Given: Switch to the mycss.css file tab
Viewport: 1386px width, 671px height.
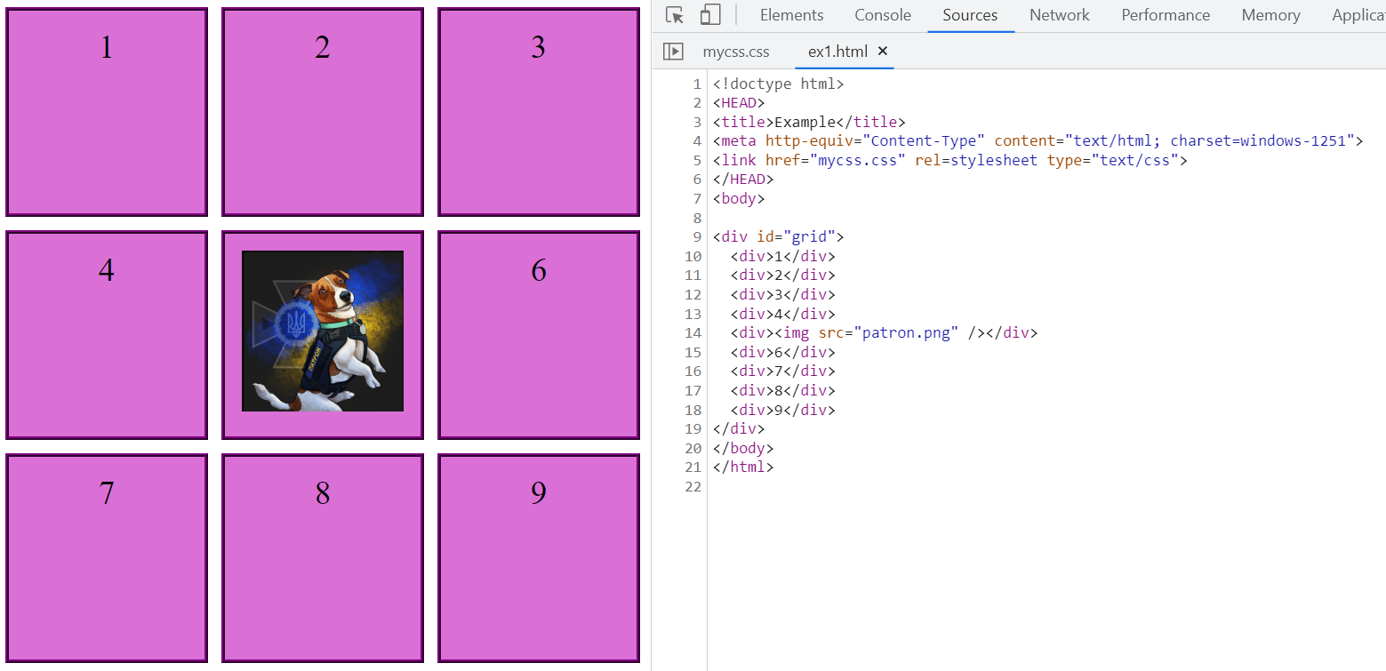Looking at the screenshot, I should pyautogui.click(x=735, y=52).
